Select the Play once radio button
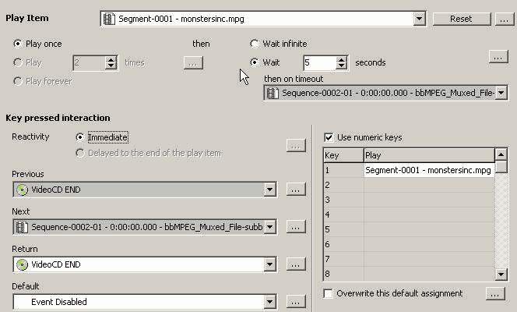This screenshot has width=517, height=312. [17, 44]
